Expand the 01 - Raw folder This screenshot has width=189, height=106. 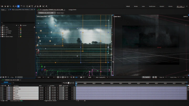(1, 27)
